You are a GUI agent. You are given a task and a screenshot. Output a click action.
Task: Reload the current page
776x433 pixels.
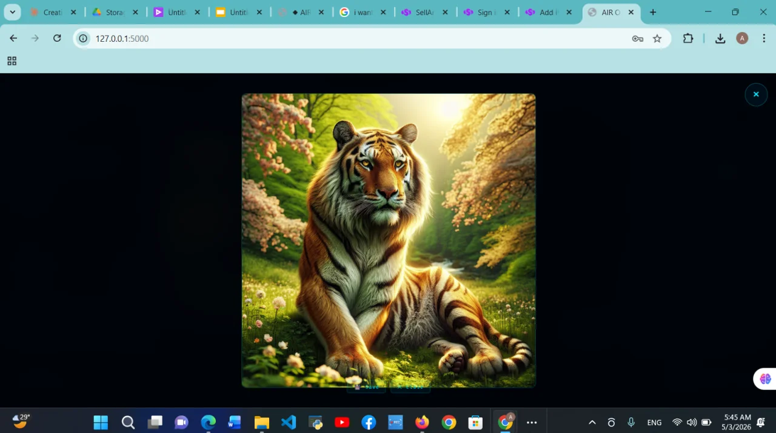point(57,38)
